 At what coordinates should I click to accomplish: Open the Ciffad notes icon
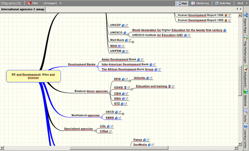coord(110,131)
